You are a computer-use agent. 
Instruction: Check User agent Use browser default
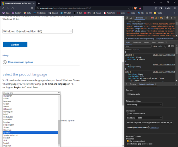pos(127,114)
